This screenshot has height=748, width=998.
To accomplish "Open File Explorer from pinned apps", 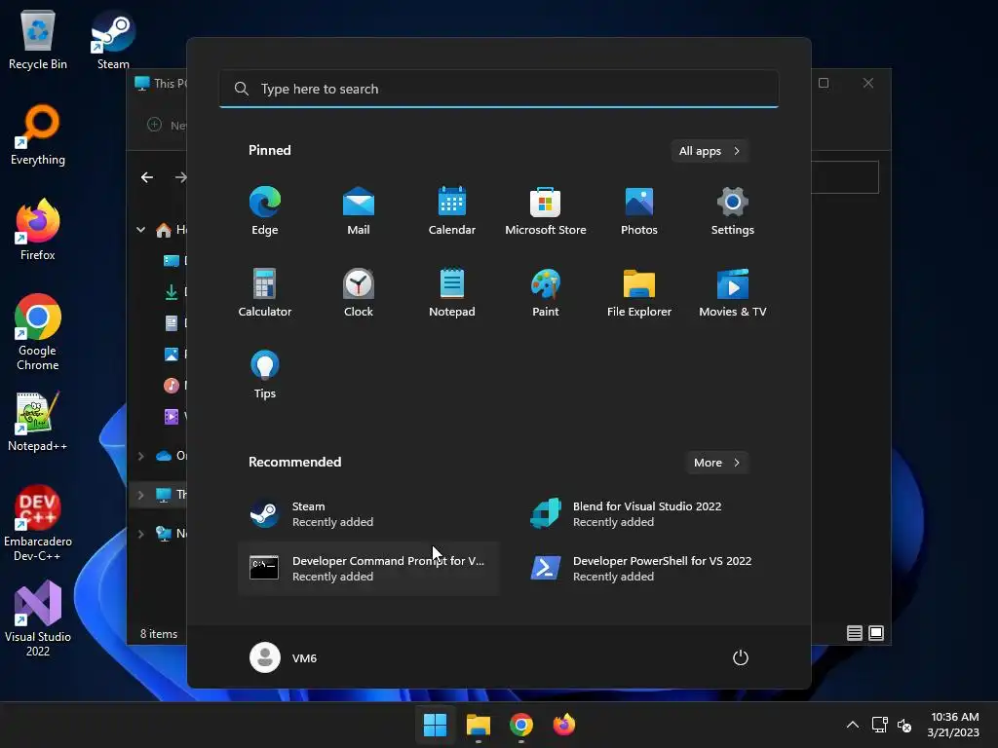I will pyautogui.click(x=639, y=292).
